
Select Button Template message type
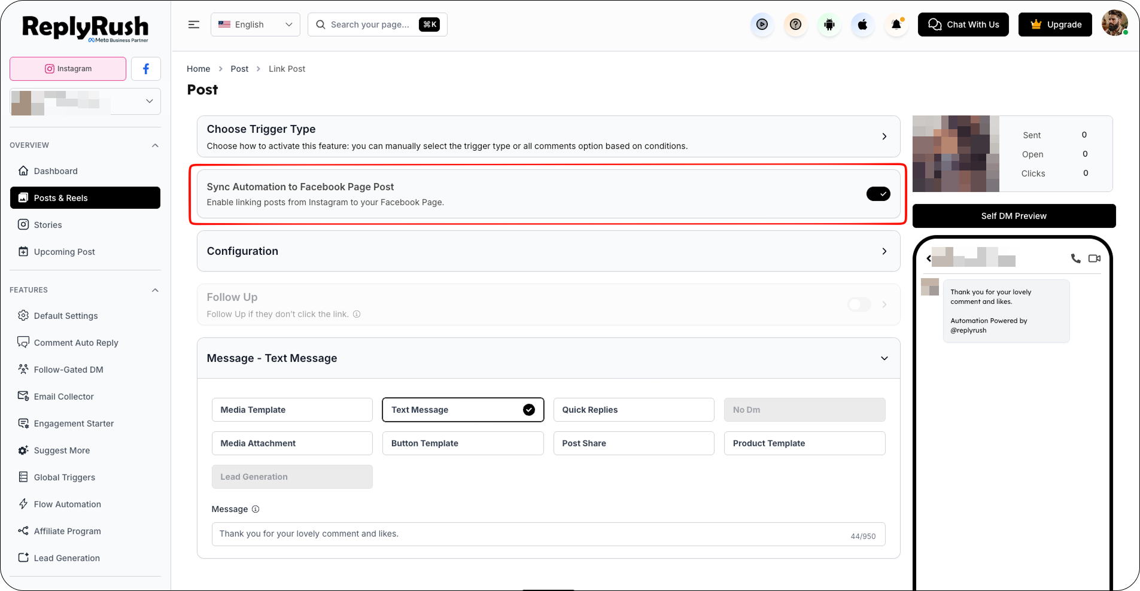click(x=463, y=443)
